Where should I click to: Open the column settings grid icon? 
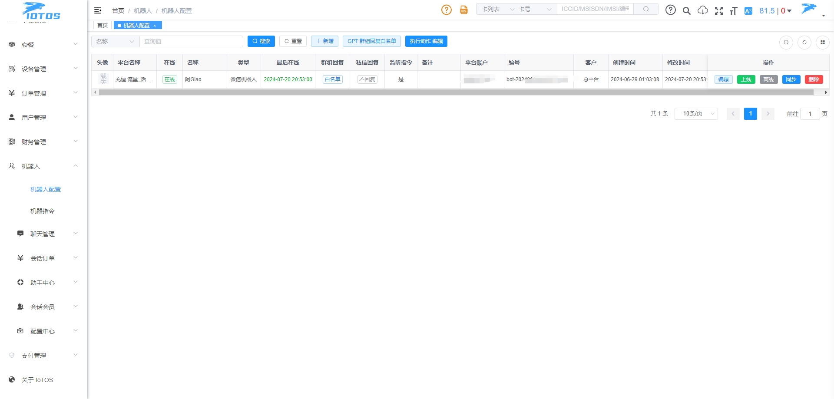click(x=823, y=42)
